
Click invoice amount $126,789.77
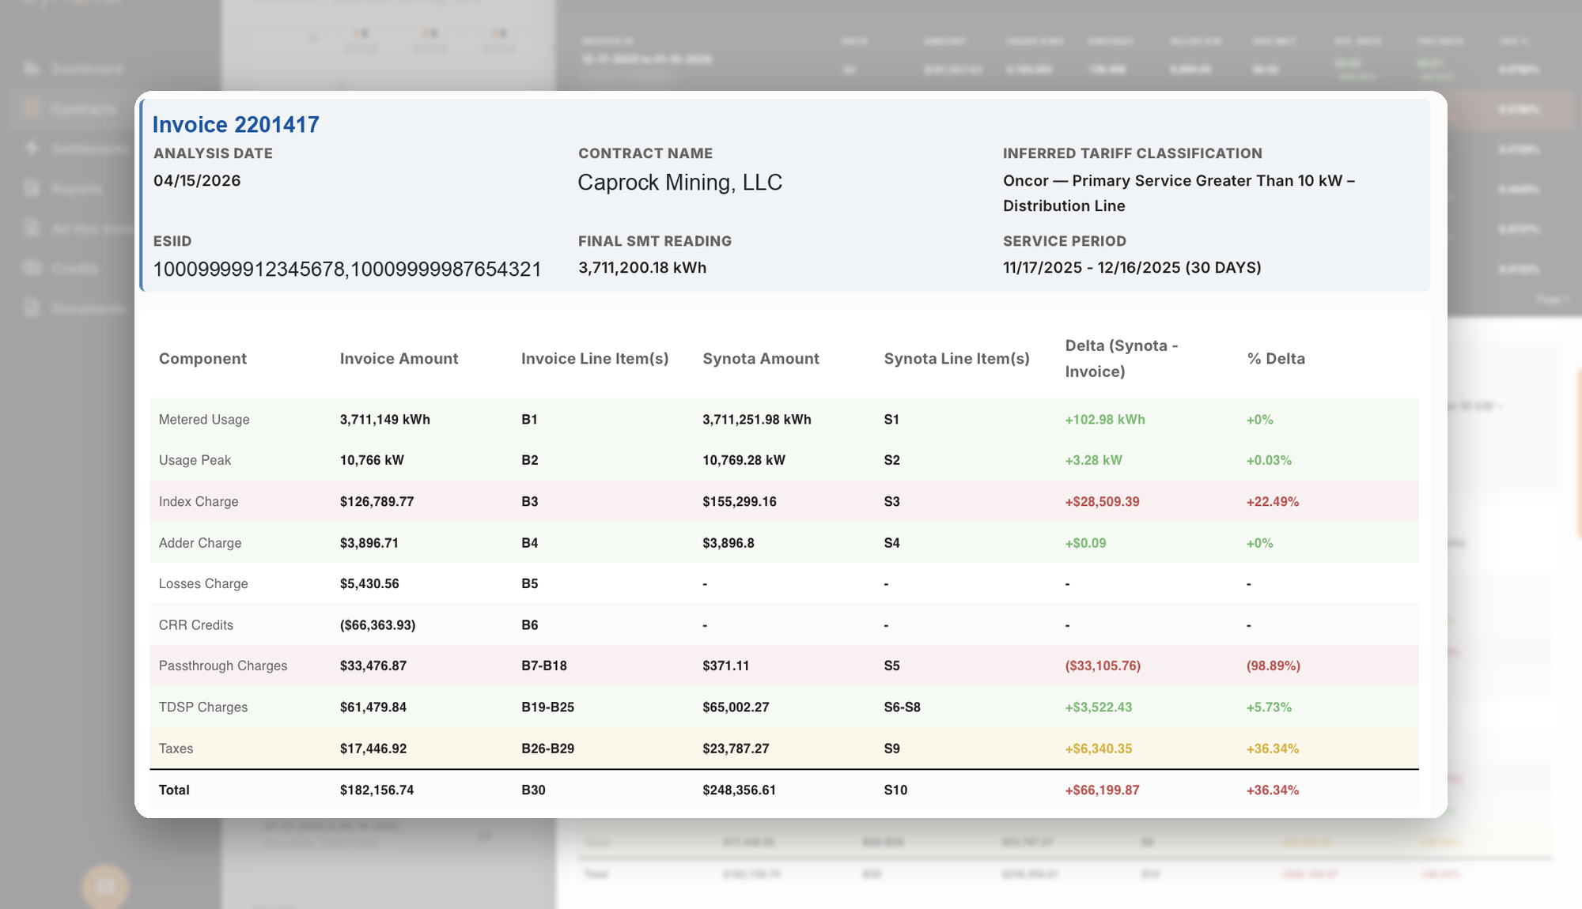[377, 502]
